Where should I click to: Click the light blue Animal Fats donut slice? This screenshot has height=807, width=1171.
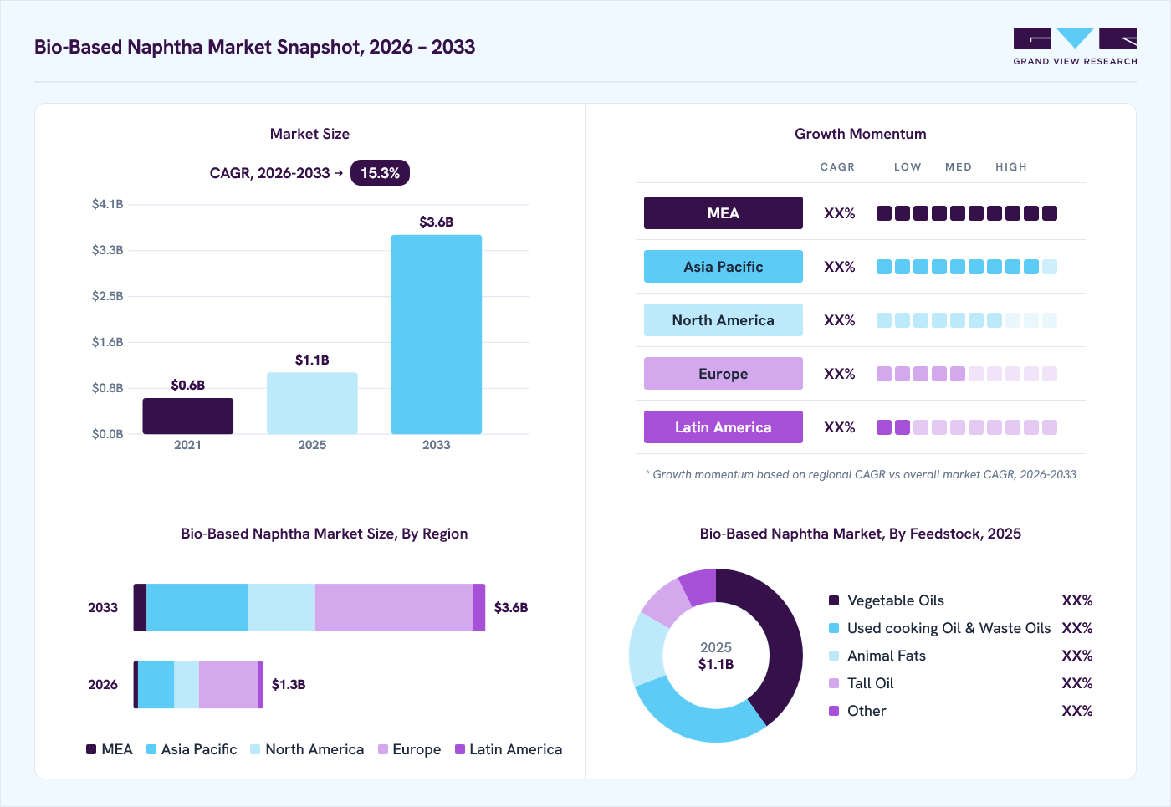point(646,651)
